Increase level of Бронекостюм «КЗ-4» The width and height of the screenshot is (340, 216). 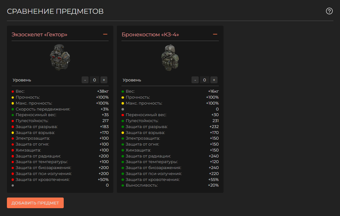pyautogui.click(x=214, y=80)
